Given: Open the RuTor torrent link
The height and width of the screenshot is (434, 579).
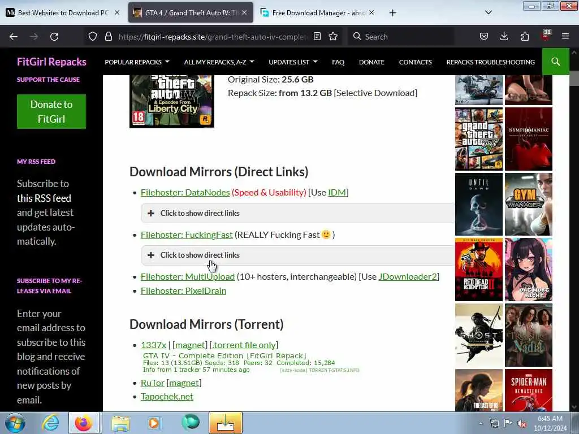Looking at the screenshot, I should pyautogui.click(x=152, y=383).
